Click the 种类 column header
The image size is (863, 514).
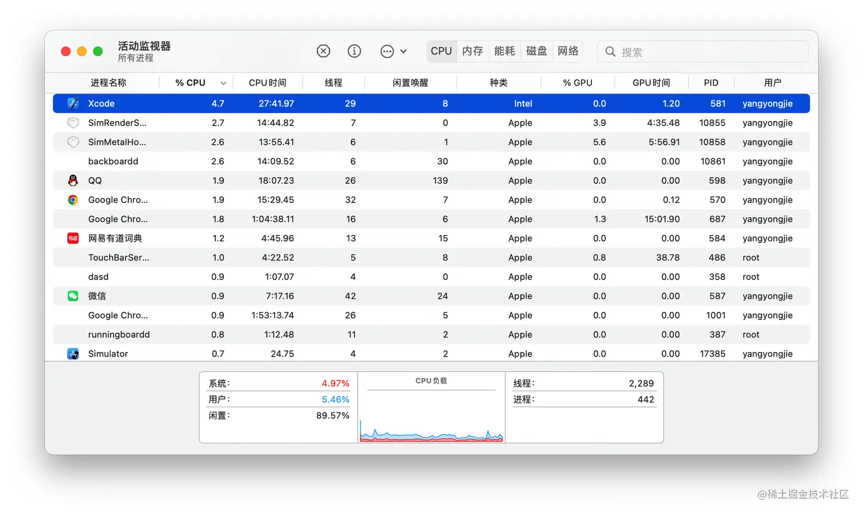498,82
